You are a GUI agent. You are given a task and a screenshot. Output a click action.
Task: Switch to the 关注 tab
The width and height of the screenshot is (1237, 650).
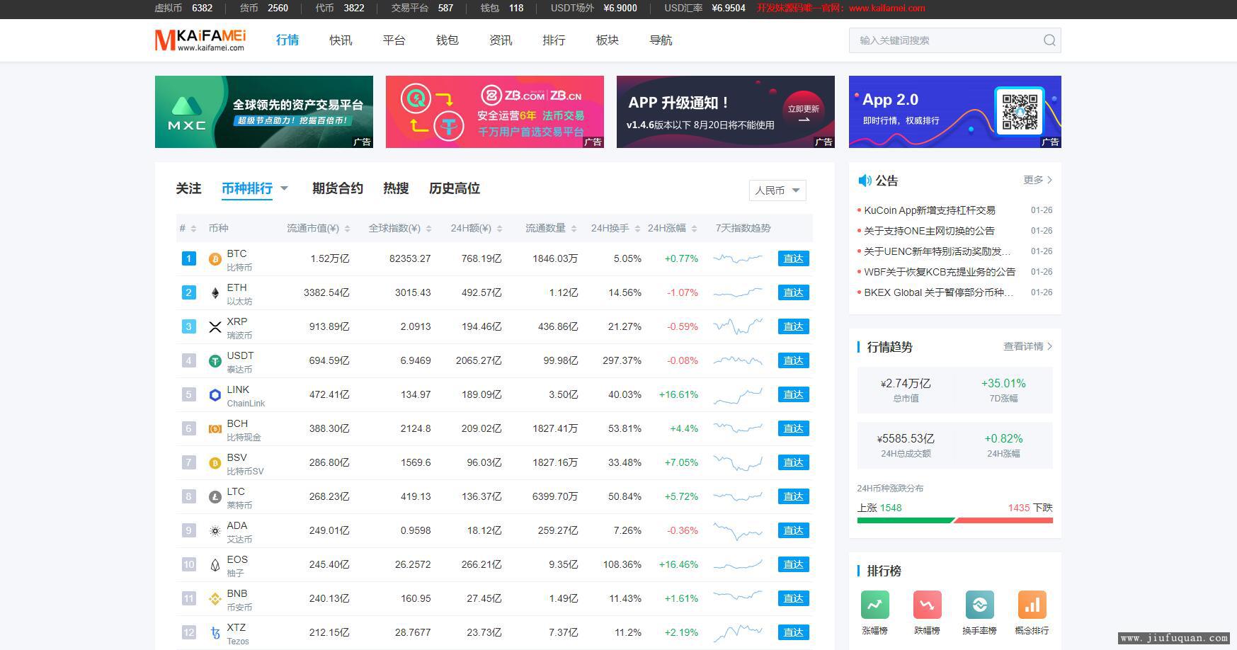point(188,188)
